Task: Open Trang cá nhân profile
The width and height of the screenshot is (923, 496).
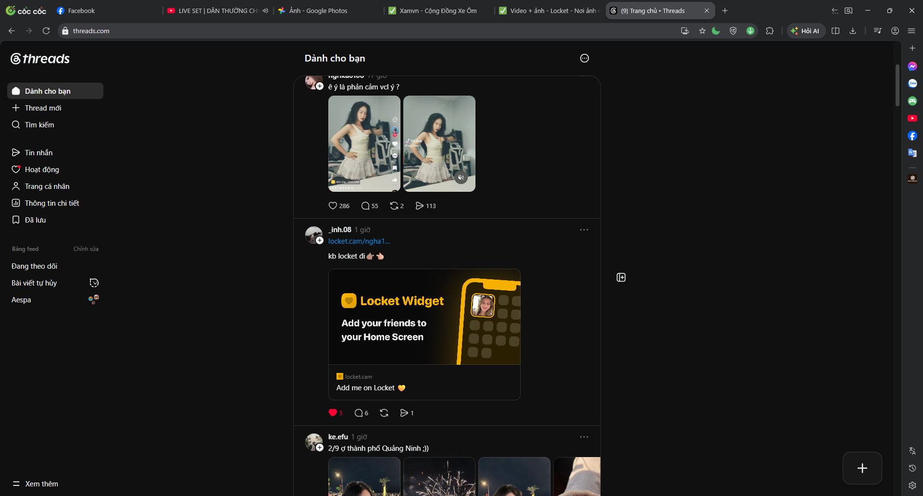Action: [55, 186]
